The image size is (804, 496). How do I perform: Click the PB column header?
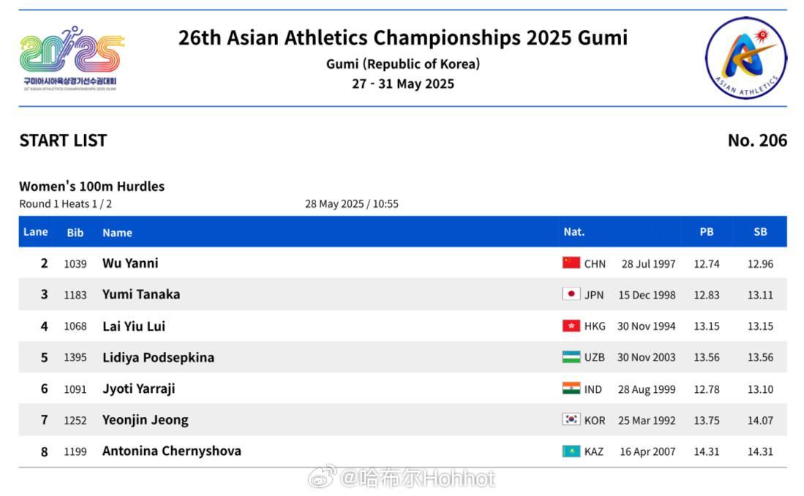[707, 232]
